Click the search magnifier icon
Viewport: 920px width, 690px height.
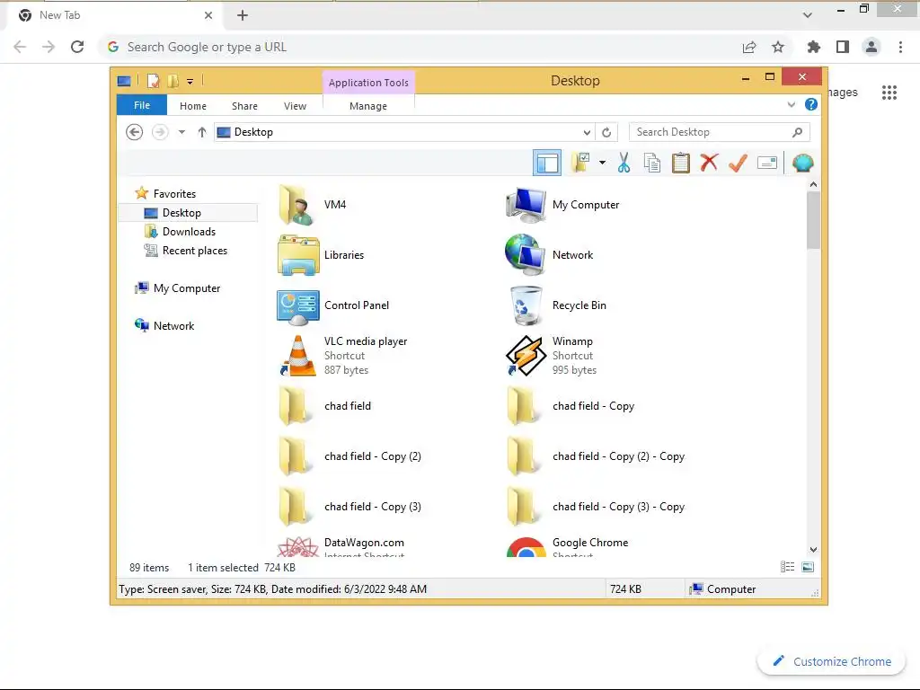point(798,132)
